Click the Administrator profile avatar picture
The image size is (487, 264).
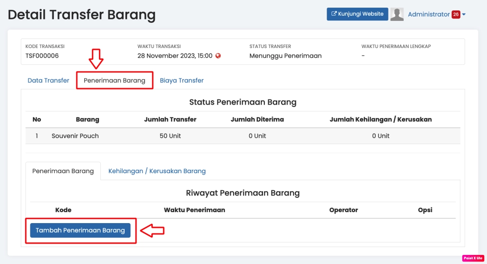pos(397,14)
